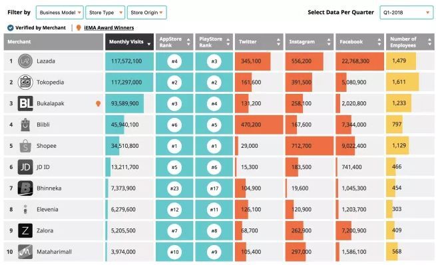This screenshot has width=436, height=265.
Task: Click the Tokopedia owl logo
Action: pos(25,83)
